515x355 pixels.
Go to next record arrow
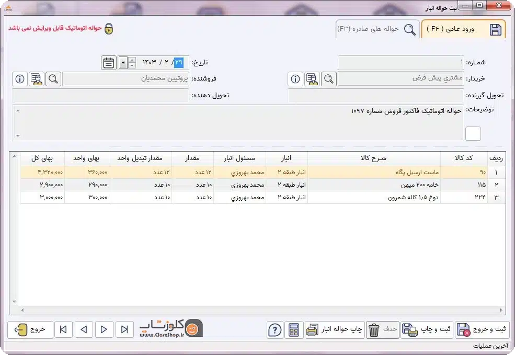(104, 329)
